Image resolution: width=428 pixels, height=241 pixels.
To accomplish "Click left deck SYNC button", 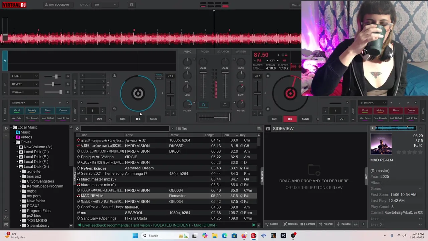I will (x=153, y=119).
